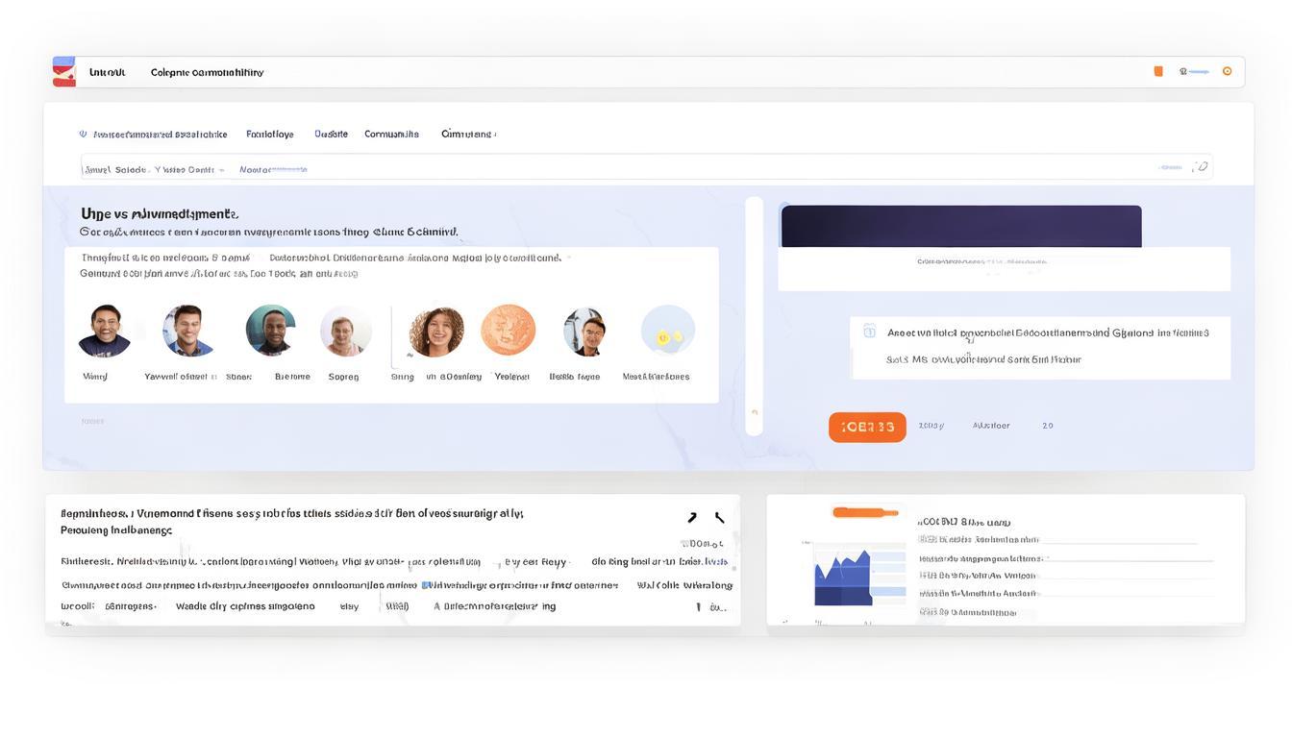Click the right arrow icon in bottom panel
The image size is (1292, 738).
(x=718, y=518)
